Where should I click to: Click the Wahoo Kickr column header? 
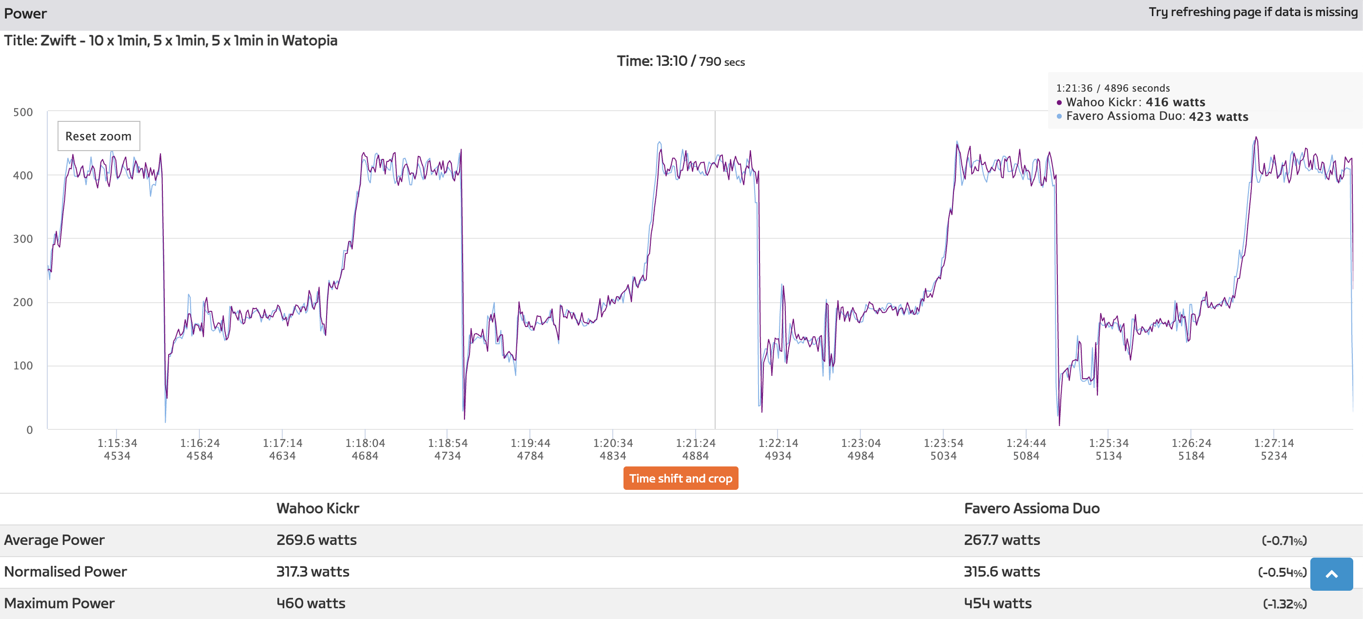[317, 508]
